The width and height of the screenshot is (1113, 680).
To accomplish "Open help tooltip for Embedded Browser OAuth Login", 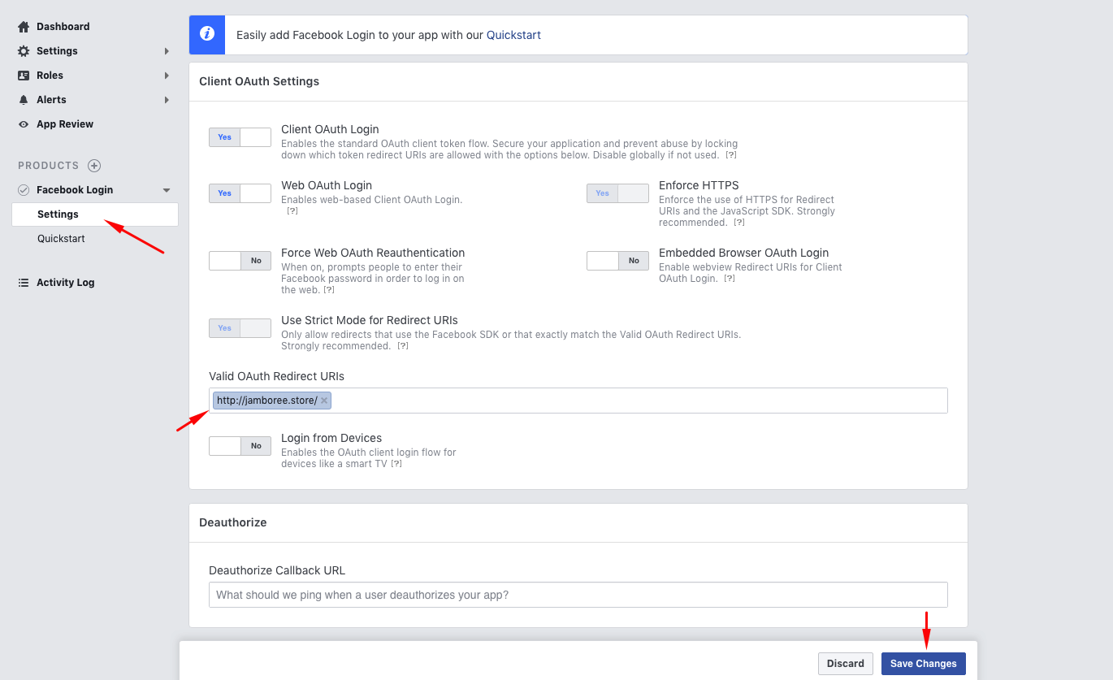I will pyautogui.click(x=730, y=279).
